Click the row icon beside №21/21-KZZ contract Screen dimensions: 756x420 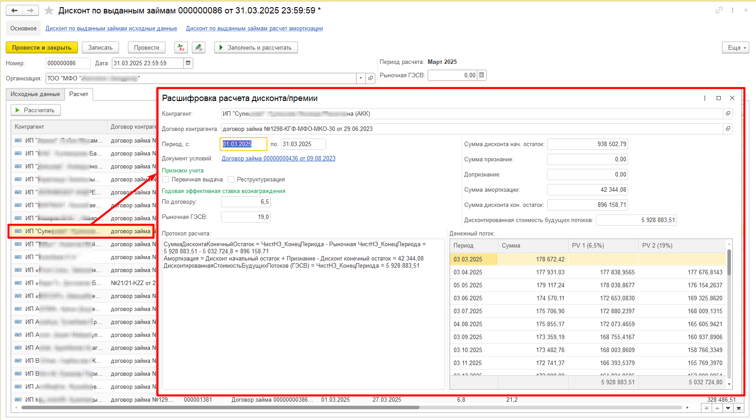point(18,283)
